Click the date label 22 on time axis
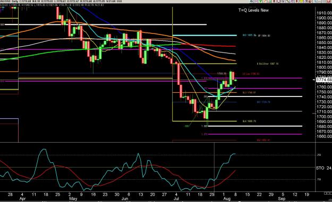332x202 pixels. pos(259,195)
